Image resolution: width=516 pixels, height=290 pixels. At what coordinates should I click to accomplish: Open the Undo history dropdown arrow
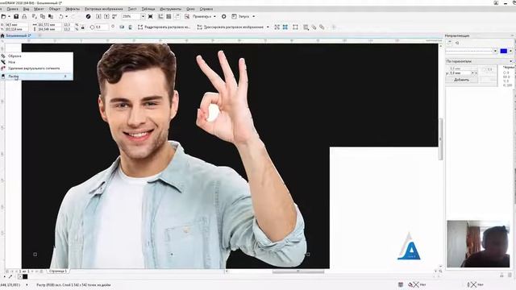point(66,16)
